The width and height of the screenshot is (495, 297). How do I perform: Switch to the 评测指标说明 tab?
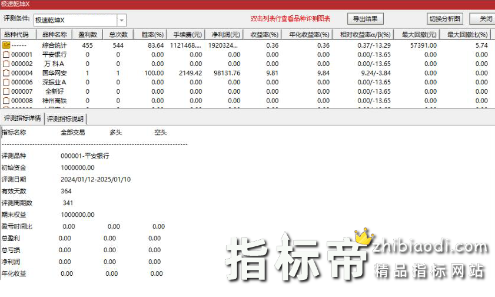[x=65, y=119]
